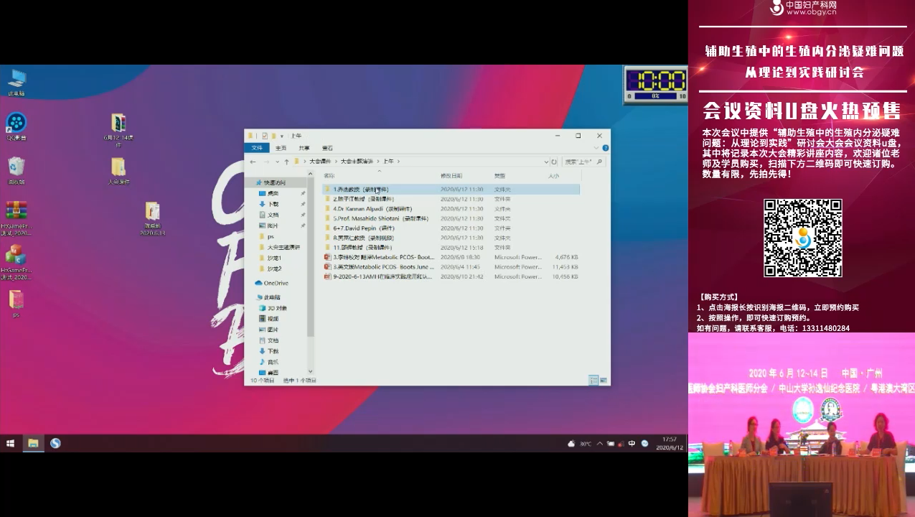Open the 文件 menu tab
Image resolution: width=915 pixels, height=517 pixels.
256,148
